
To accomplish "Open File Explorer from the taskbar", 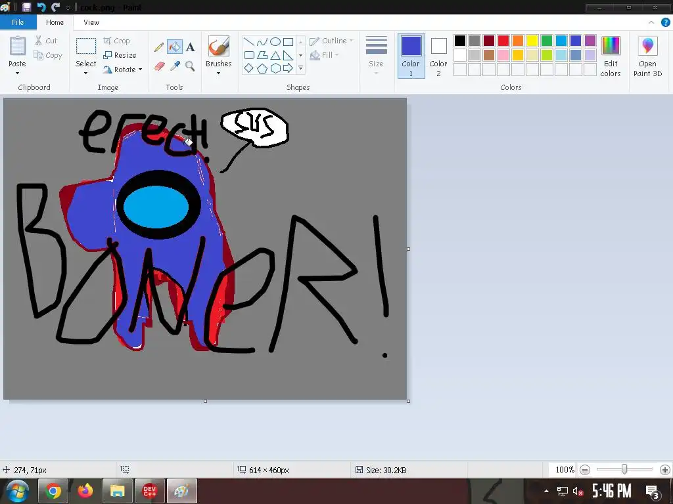I will pyautogui.click(x=117, y=491).
